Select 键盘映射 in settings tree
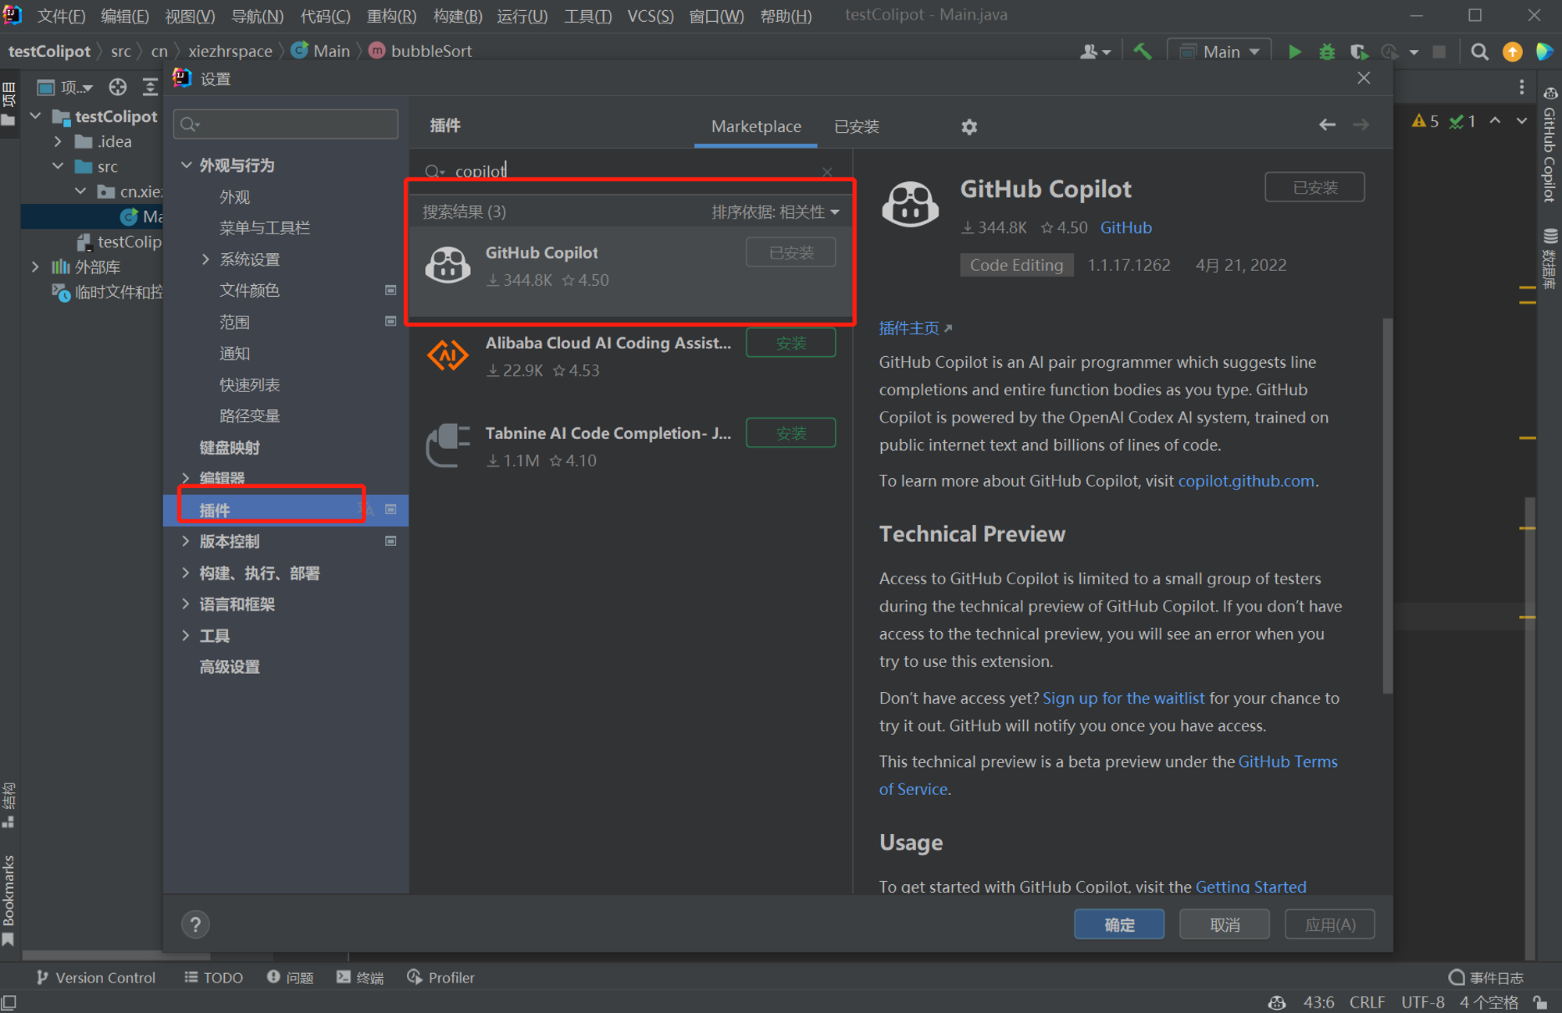 coord(229,448)
